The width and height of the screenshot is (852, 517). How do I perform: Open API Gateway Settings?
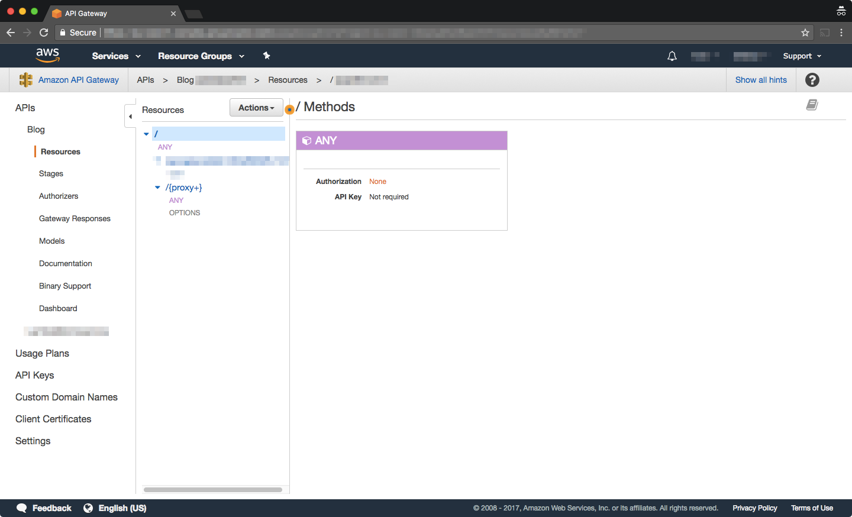[x=33, y=441]
